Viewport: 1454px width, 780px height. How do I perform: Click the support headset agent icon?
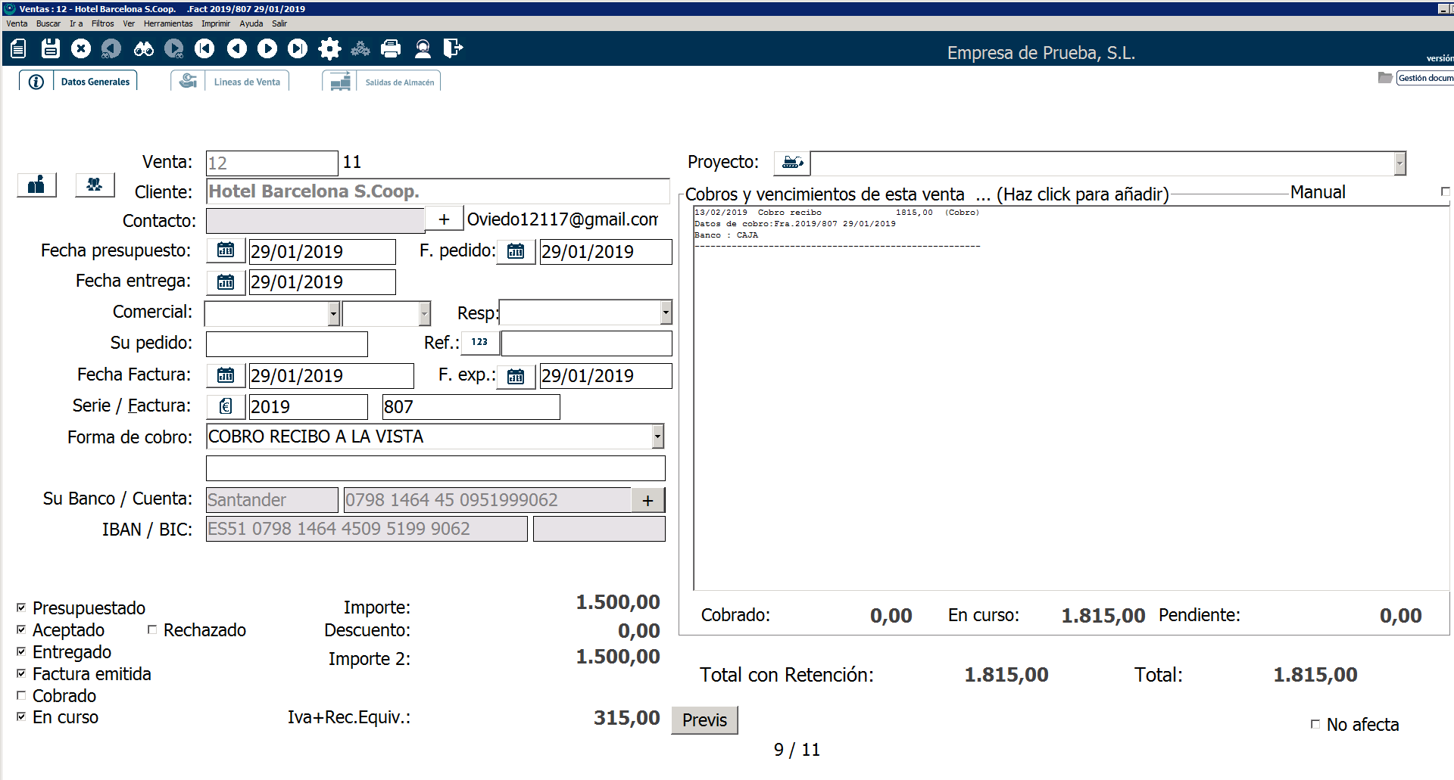pyautogui.click(x=423, y=48)
